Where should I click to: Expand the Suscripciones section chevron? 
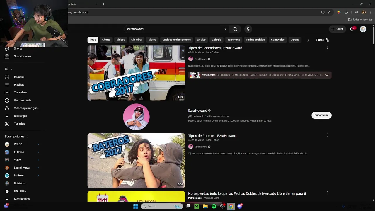point(28,137)
